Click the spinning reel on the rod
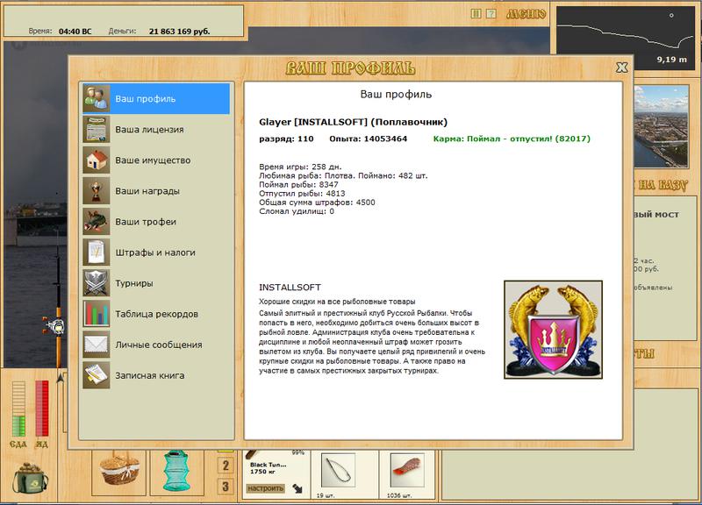This screenshot has height=505, width=702. (54, 324)
